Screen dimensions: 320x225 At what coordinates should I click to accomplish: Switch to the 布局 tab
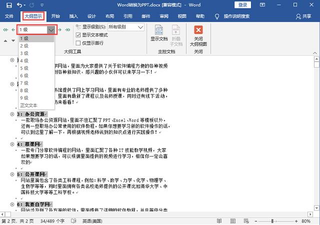click(x=110, y=16)
